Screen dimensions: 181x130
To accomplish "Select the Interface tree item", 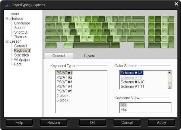I will 16,19.
